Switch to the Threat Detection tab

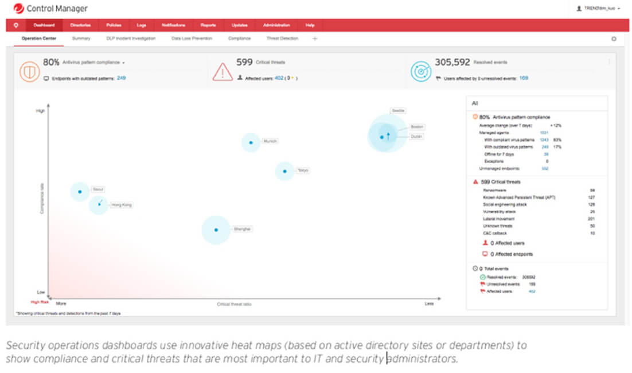[x=283, y=38]
